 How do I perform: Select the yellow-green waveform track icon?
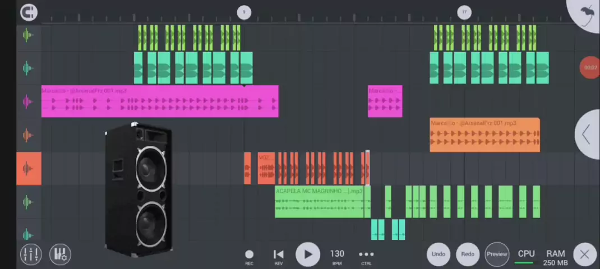click(x=28, y=35)
